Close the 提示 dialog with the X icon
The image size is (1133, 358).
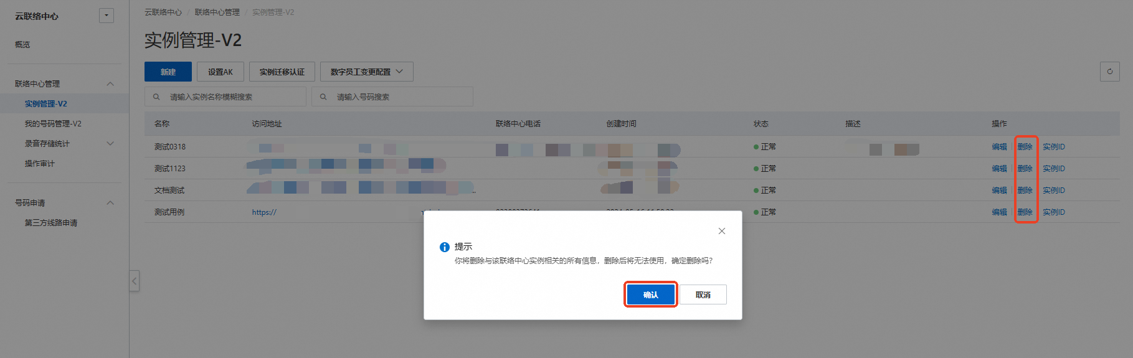click(721, 231)
